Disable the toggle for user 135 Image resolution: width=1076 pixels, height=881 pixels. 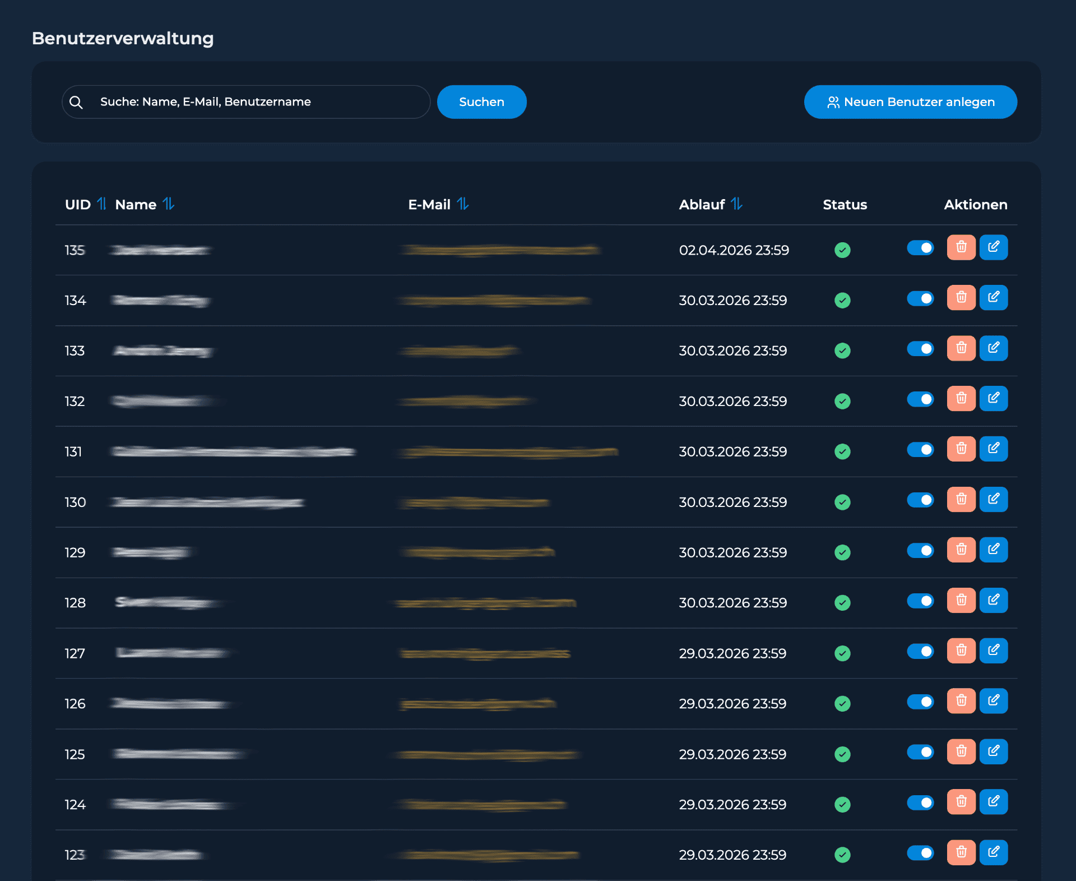pos(920,248)
